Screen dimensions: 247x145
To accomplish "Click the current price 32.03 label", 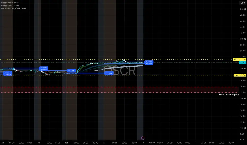I will (242, 62).
